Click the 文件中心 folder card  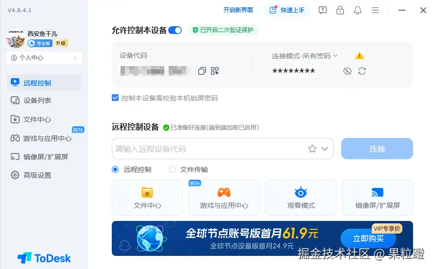pos(147,198)
